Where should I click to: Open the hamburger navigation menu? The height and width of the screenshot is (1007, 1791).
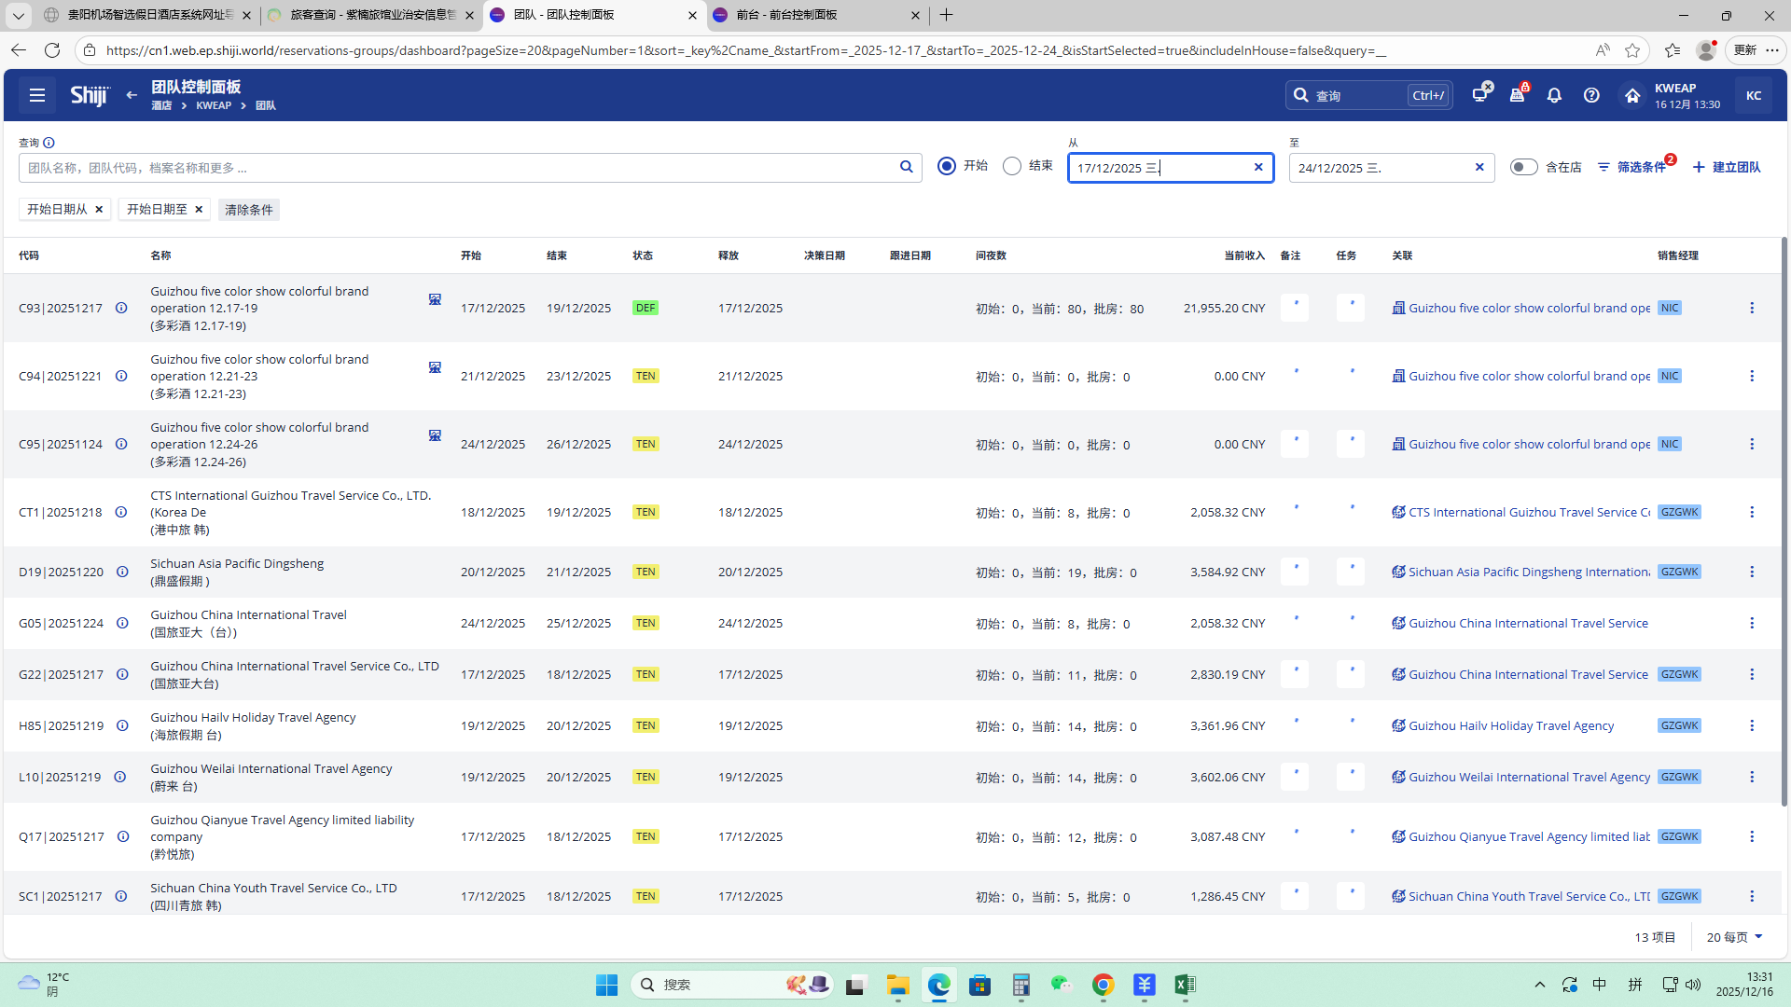pyautogui.click(x=37, y=95)
